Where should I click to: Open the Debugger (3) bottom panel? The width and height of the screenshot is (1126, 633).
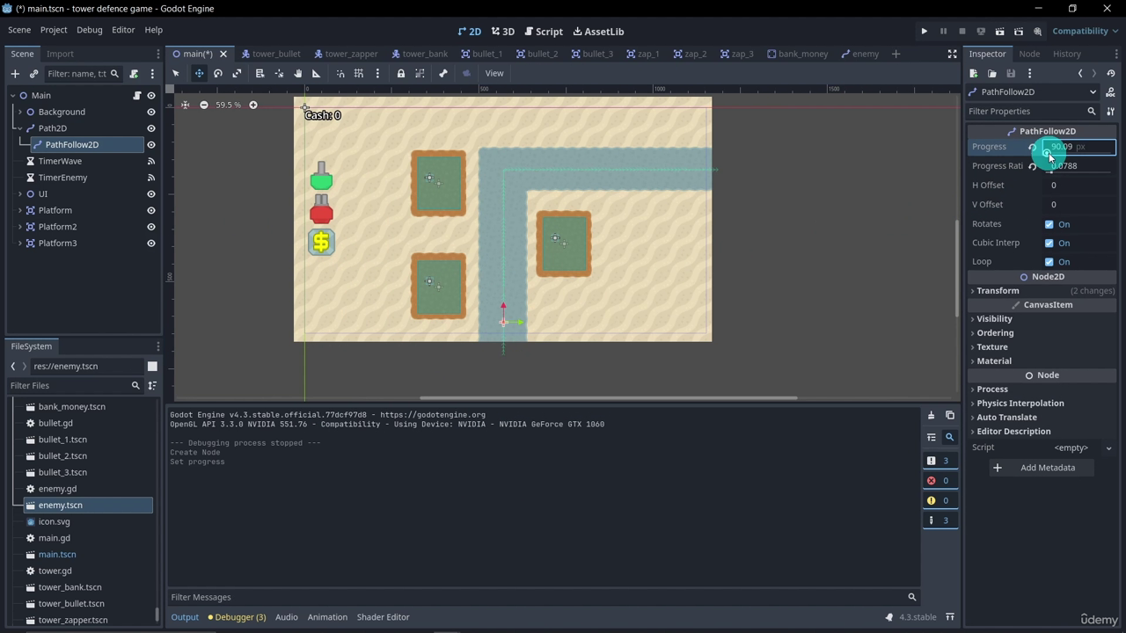tap(237, 617)
